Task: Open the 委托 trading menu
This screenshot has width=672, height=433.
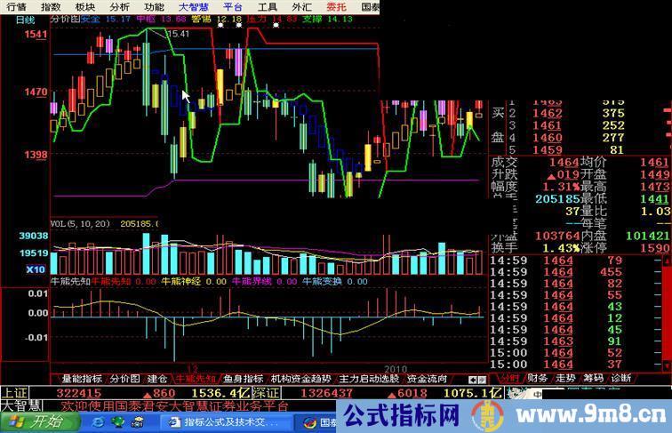Action: click(338, 6)
